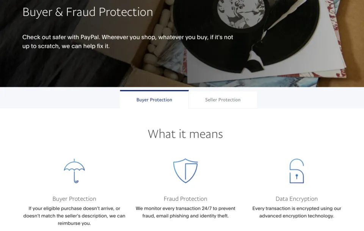Click the shield Fraud Protection icon
364x231 pixels.
coord(185,171)
